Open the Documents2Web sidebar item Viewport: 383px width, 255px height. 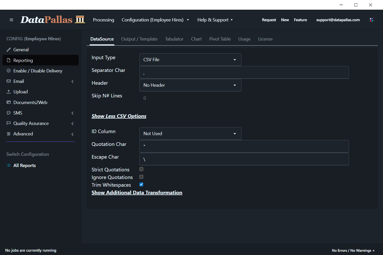[x=41, y=102]
